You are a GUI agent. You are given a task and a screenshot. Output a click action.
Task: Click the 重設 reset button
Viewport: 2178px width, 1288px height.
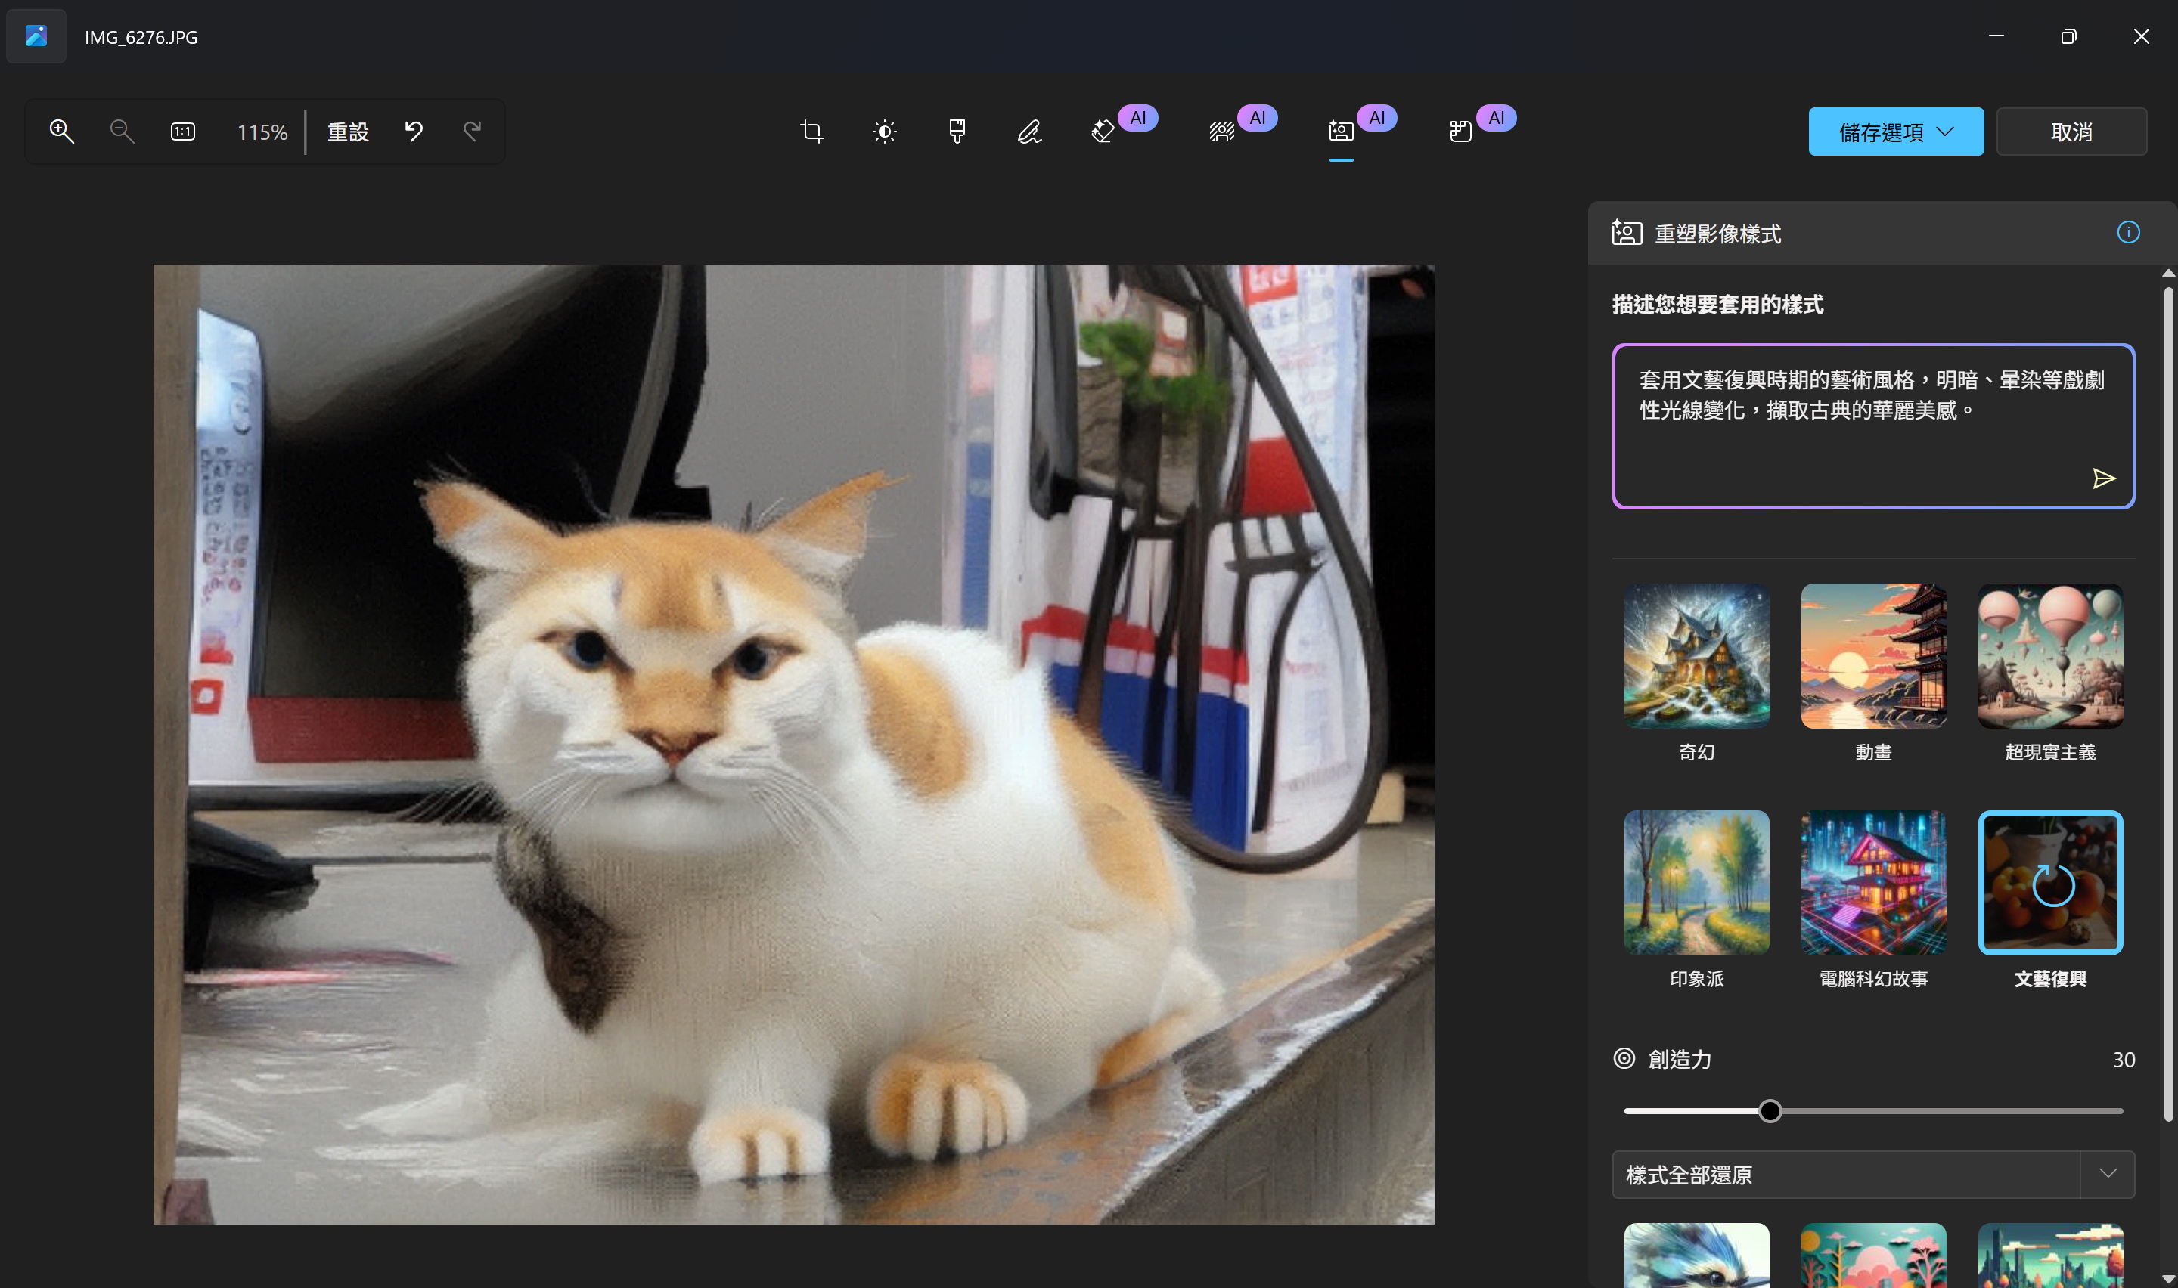pyautogui.click(x=348, y=132)
